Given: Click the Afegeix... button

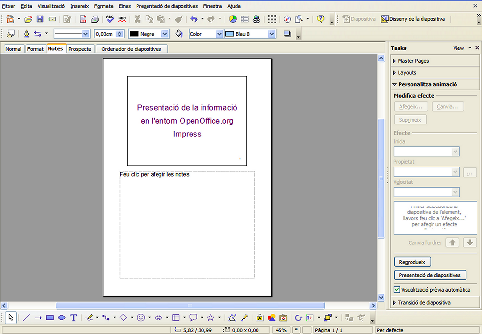Looking at the screenshot, I should coord(411,106).
